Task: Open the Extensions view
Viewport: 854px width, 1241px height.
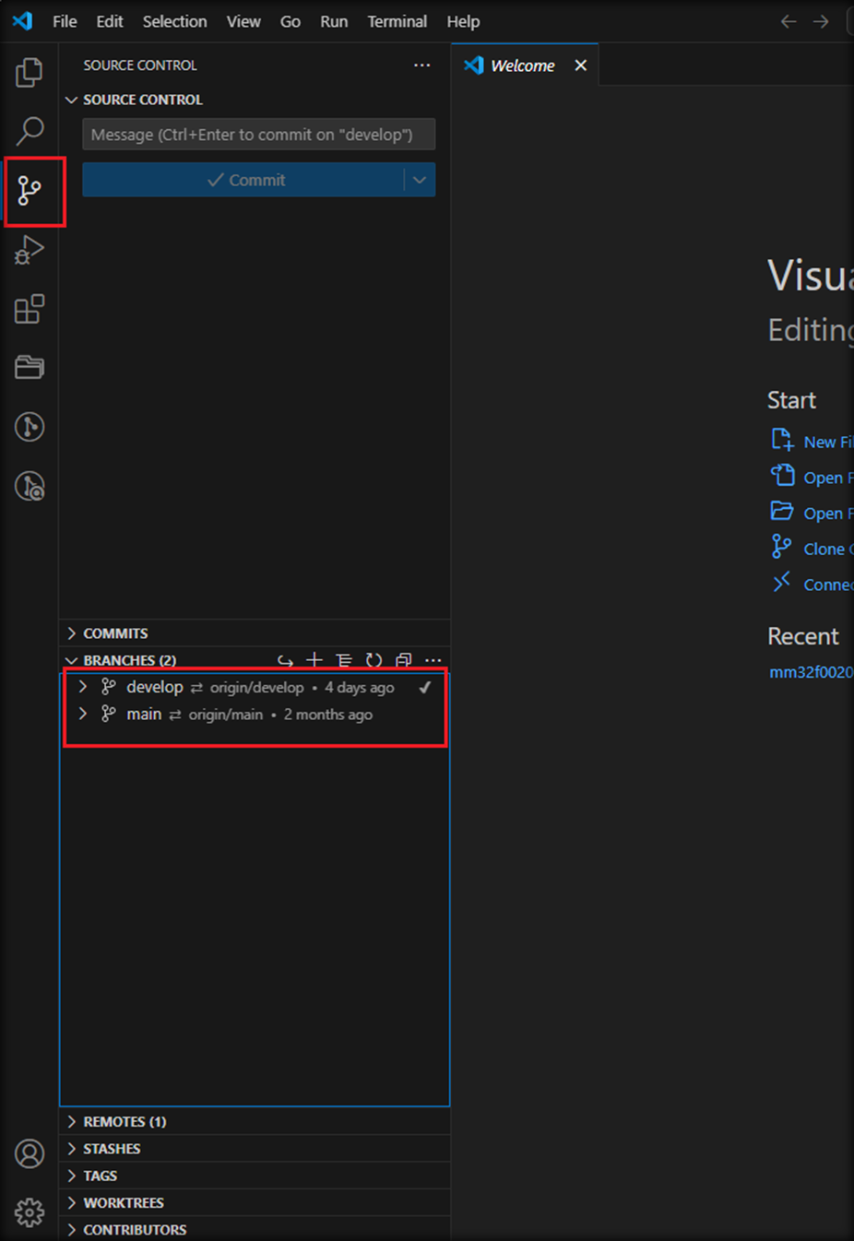Action: pyautogui.click(x=30, y=309)
